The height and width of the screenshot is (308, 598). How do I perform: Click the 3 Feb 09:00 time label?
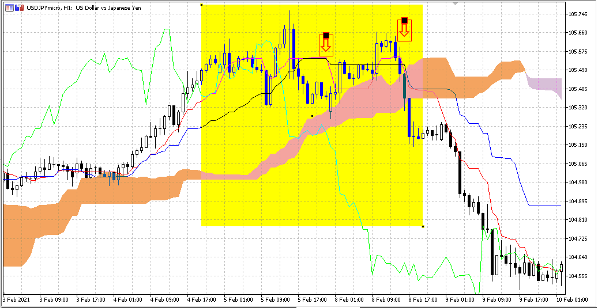pos(55,300)
